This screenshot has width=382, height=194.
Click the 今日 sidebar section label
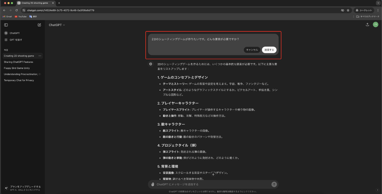click(x=6, y=50)
